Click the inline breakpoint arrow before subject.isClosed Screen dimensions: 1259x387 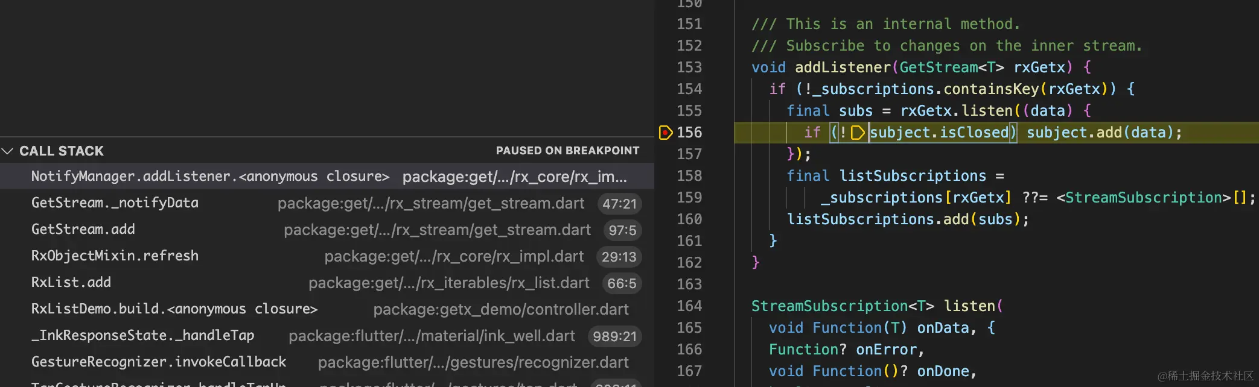[858, 133]
